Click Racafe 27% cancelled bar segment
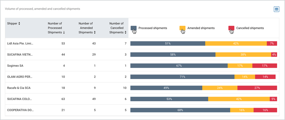Viewport: 285px width, 120px height. (x=257, y=88)
